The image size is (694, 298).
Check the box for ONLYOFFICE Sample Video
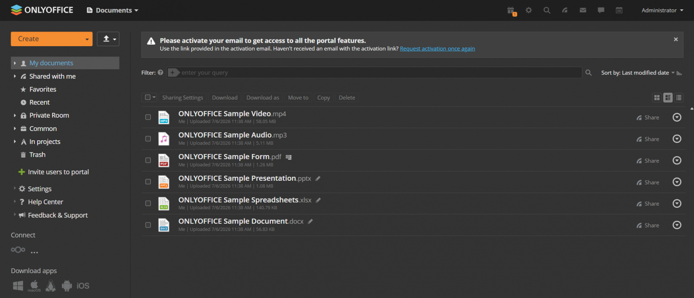pyautogui.click(x=148, y=117)
